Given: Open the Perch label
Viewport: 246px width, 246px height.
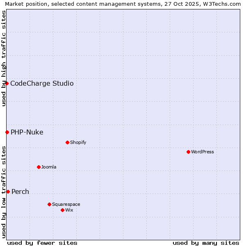Looking at the screenshot, I should [x=20, y=192].
